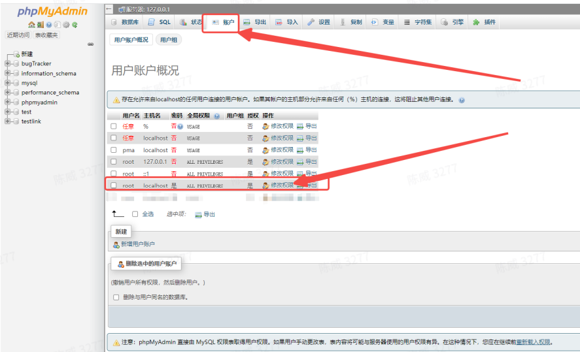This screenshot has width=580, height=352.
Task: Click the green reload navigation icon
Action: [75, 25]
